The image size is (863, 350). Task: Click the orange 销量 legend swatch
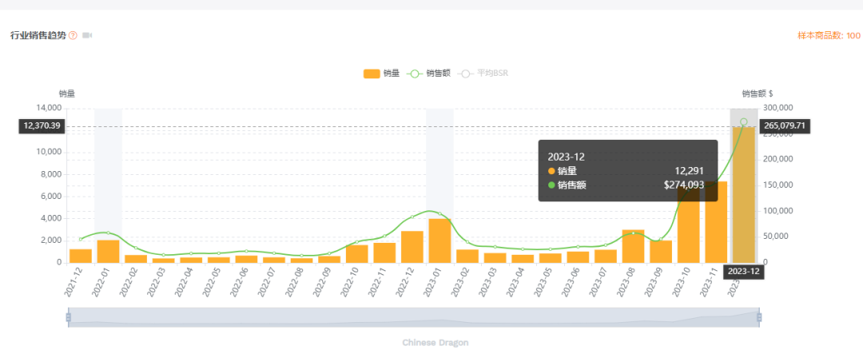[x=372, y=74]
